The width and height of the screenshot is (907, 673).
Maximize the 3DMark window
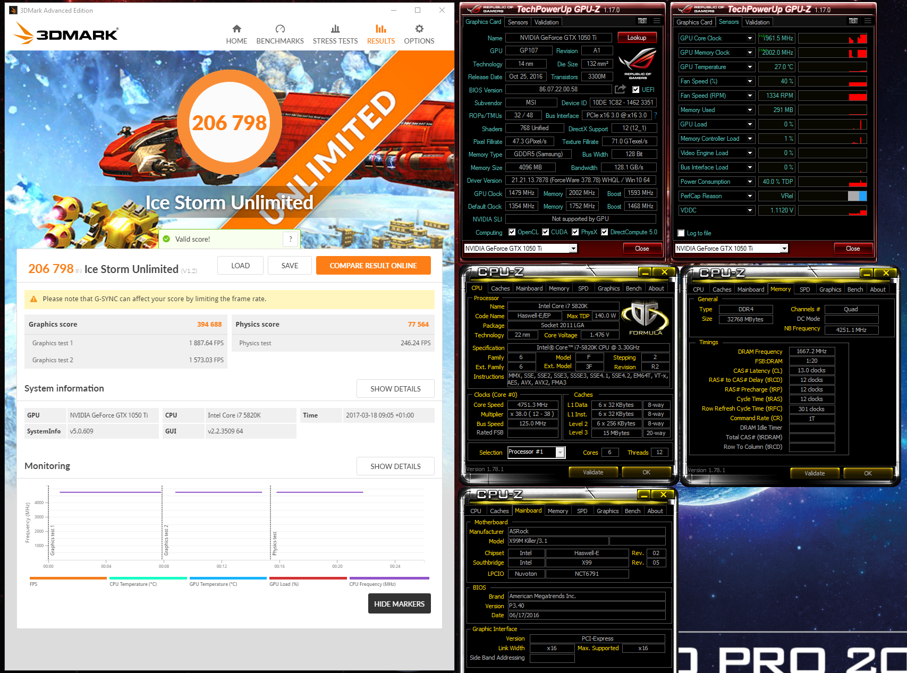pyautogui.click(x=418, y=10)
